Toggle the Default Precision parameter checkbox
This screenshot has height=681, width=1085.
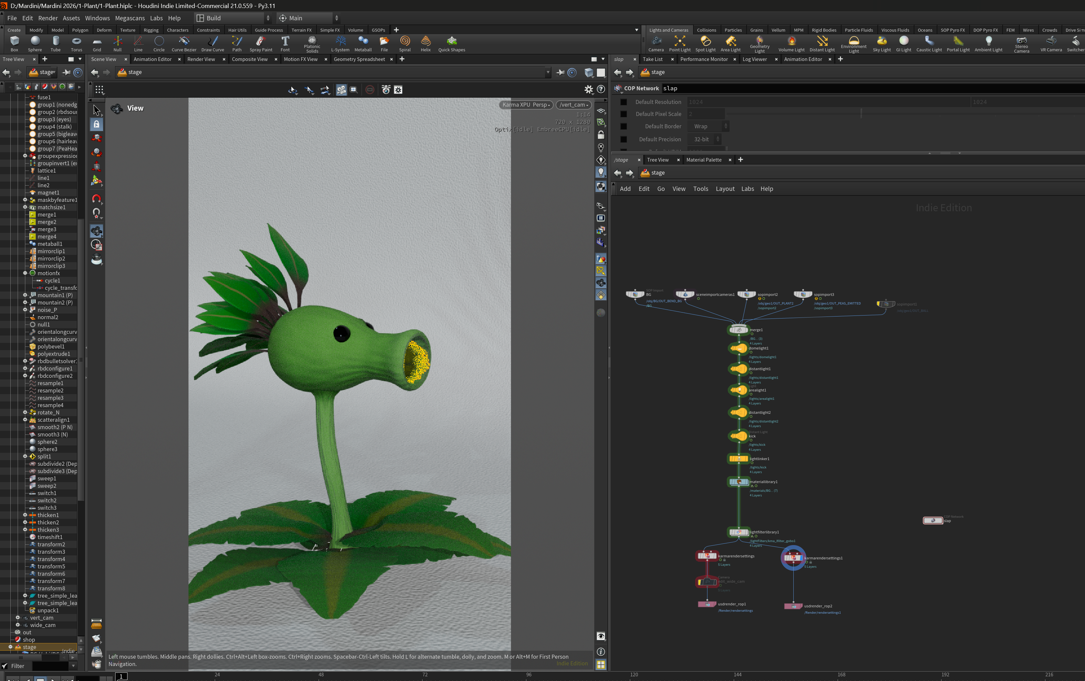(x=623, y=140)
